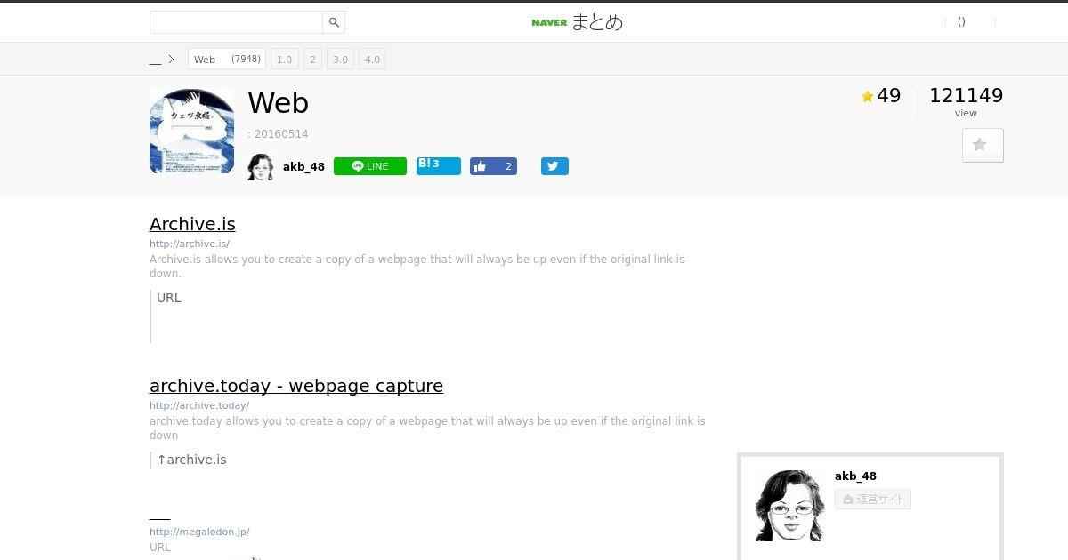Select the 1.0 tag
The width and height of the screenshot is (1068, 560).
(284, 60)
